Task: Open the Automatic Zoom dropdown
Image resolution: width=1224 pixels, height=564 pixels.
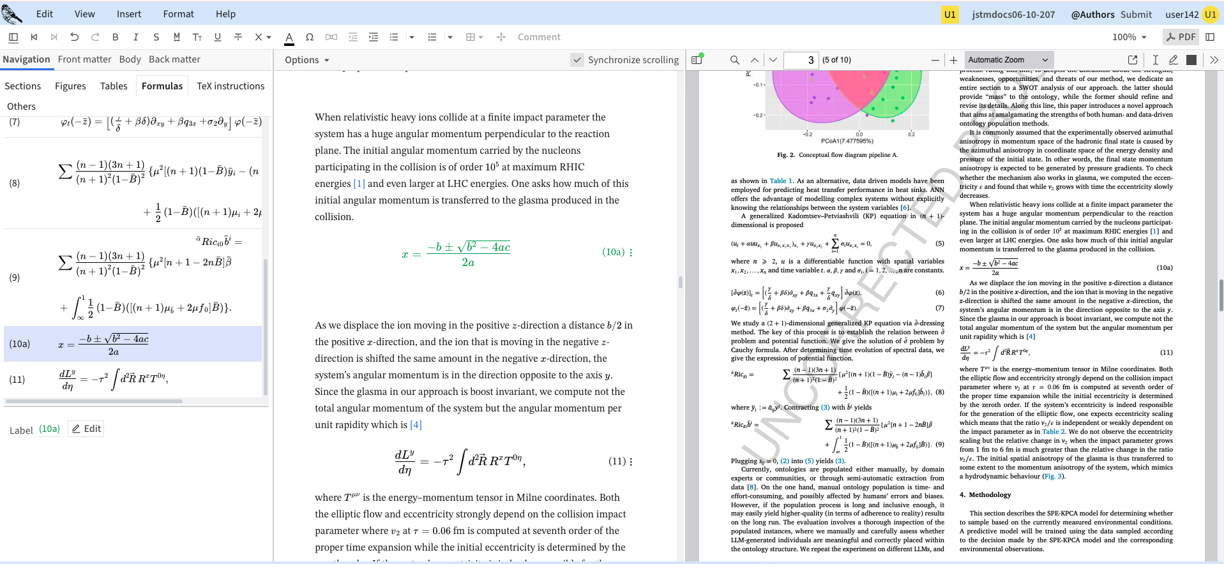Action: point(1008,60)
